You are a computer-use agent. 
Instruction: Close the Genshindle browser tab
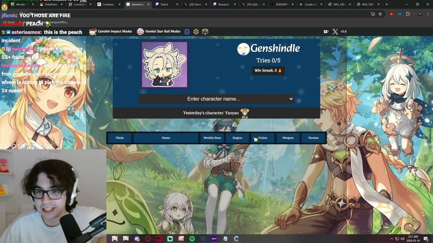148,4
